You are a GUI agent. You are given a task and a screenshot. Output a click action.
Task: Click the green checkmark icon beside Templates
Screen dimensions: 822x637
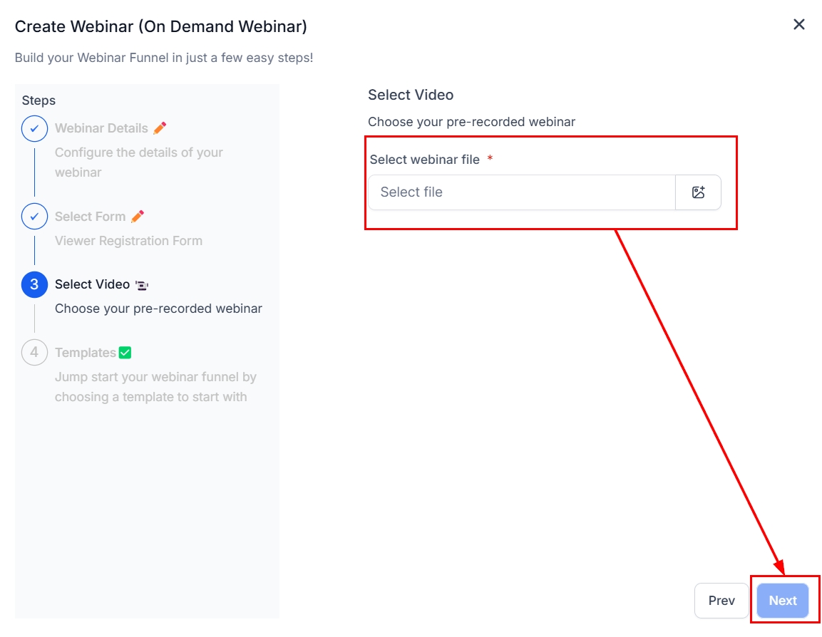pyautogui.click(x=125, y=353)
